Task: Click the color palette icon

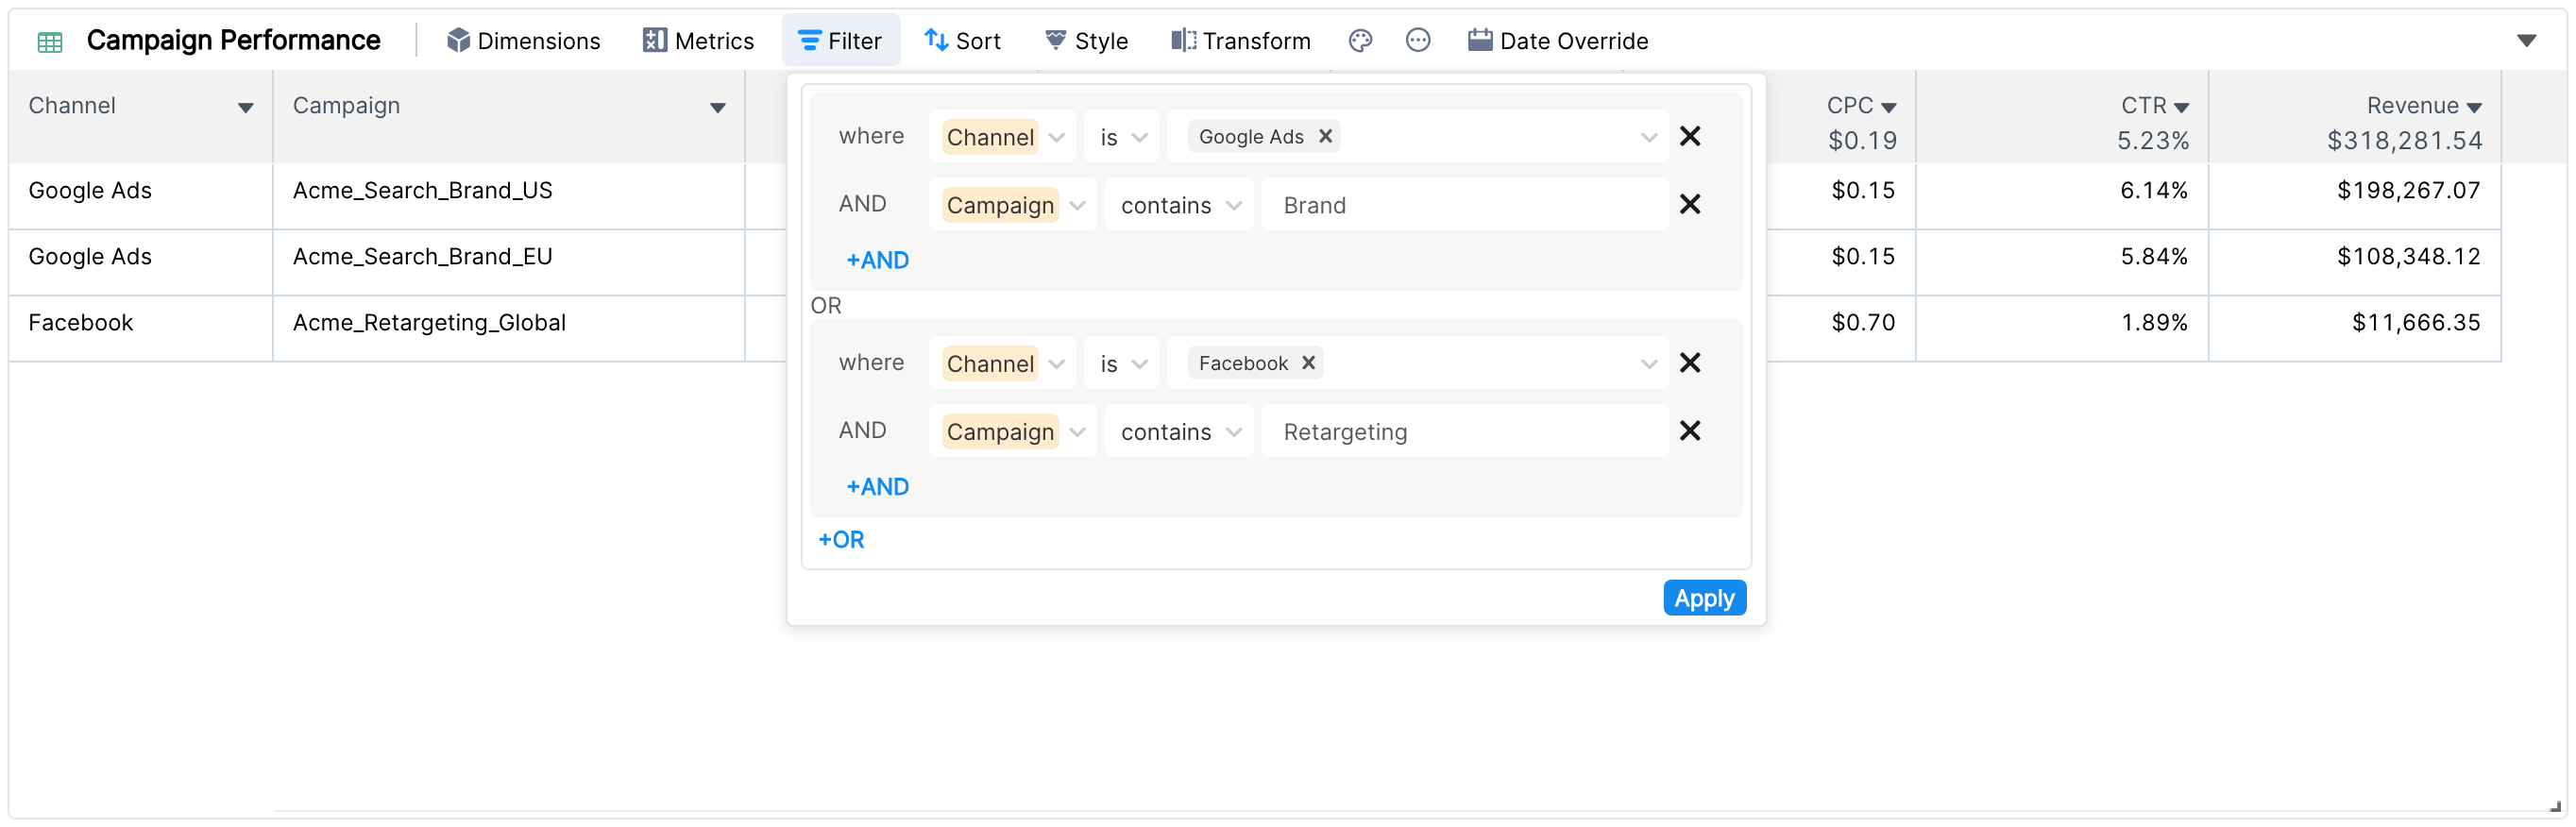Action: click(x=1360, y=41)
